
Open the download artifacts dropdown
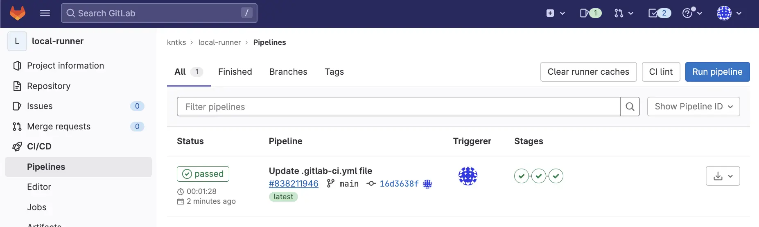pyautogui.click(x=723, y=176)
